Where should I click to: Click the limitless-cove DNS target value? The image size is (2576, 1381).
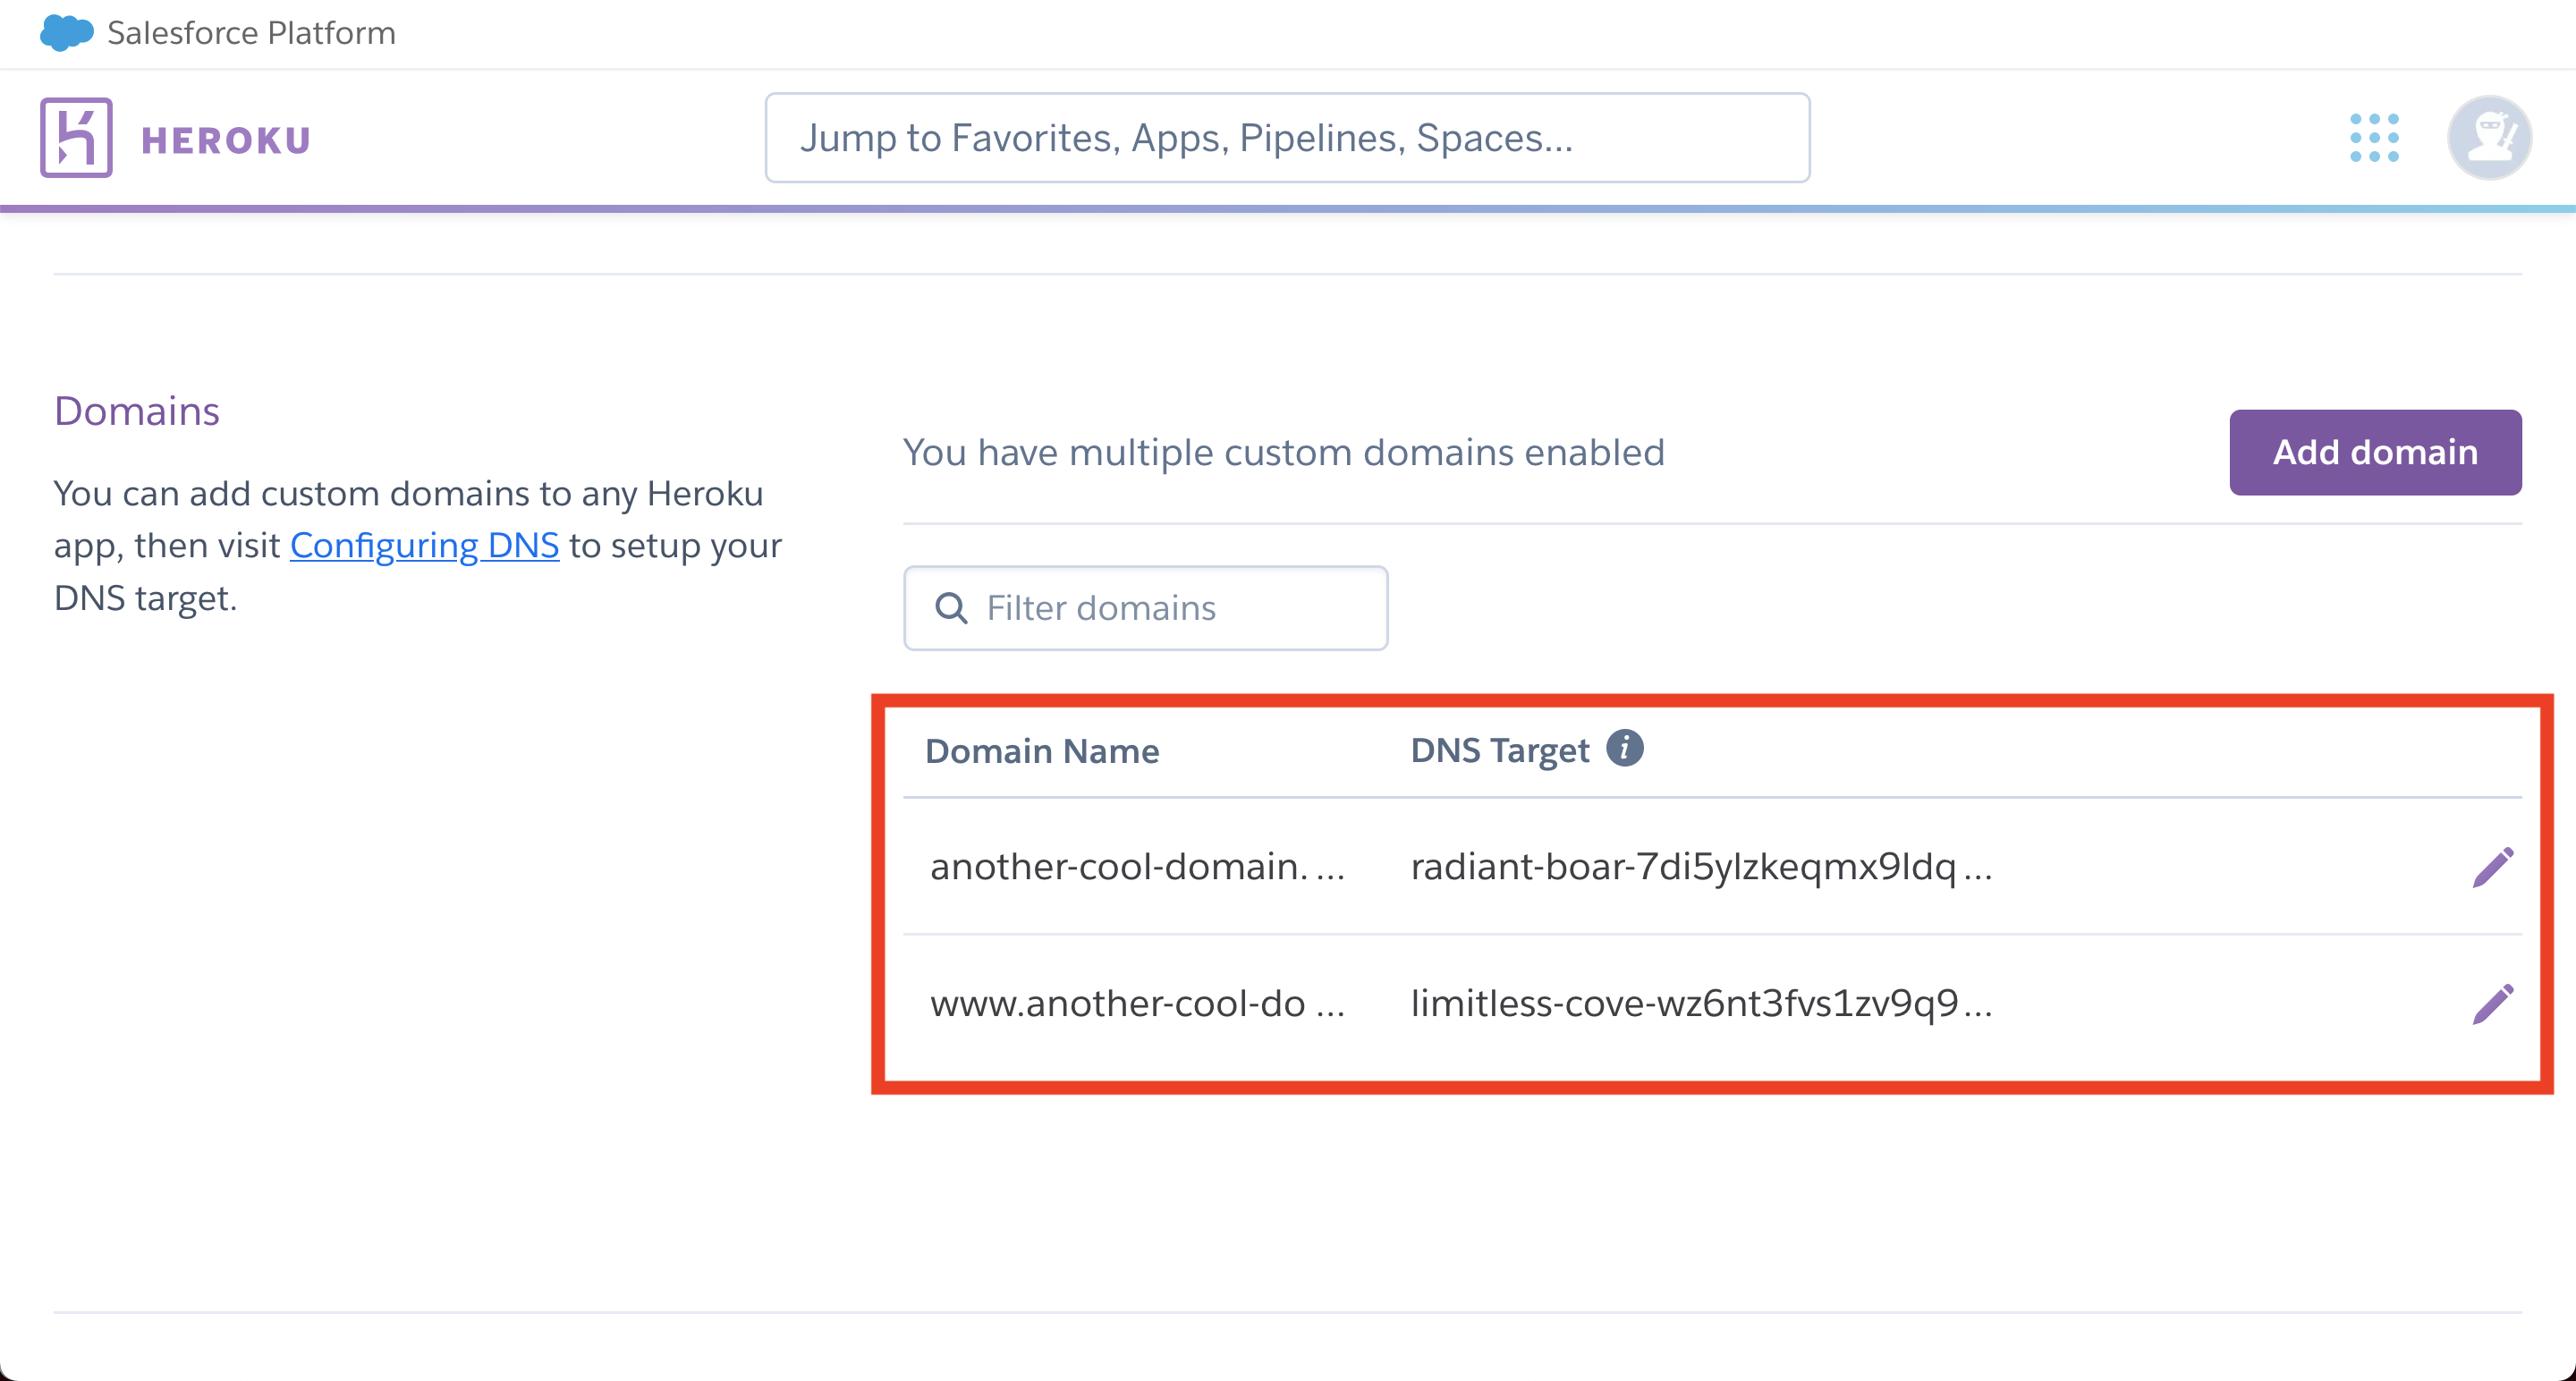coord(1701,1004)
